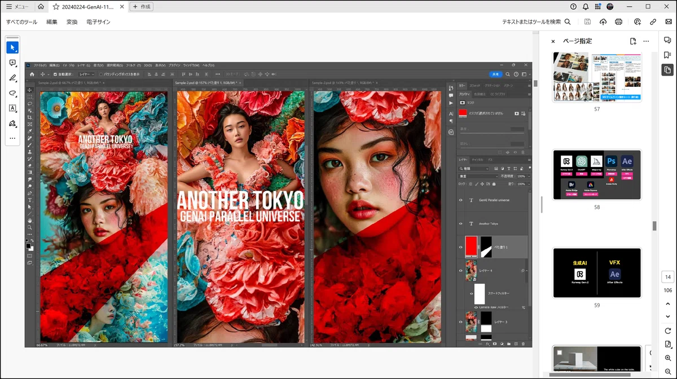This screenshot has width=677, height=379.
Task: Toggle eye of べた塗り 1 layer in Photoshop image
Action: click(460, 248)
